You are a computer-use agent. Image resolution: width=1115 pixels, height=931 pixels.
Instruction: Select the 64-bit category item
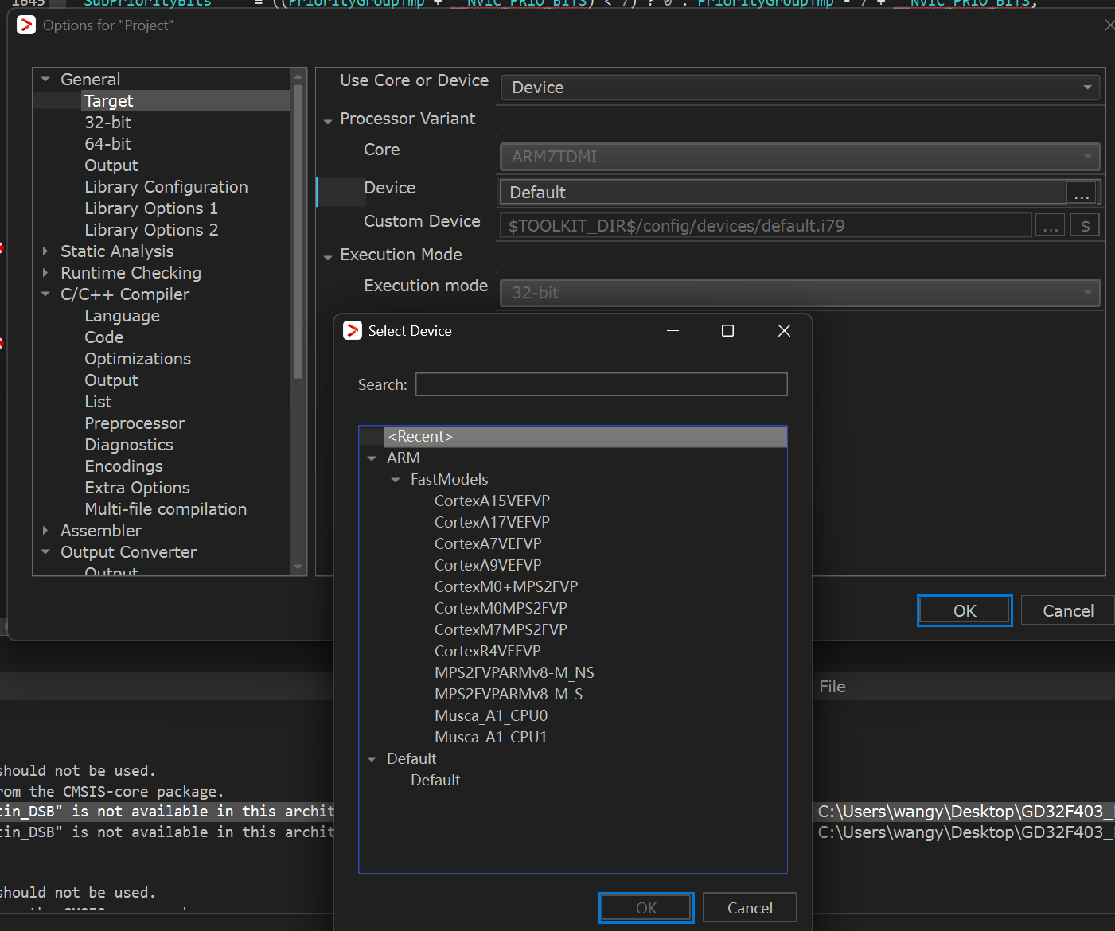pyautogui.click(x=108, y=144)
